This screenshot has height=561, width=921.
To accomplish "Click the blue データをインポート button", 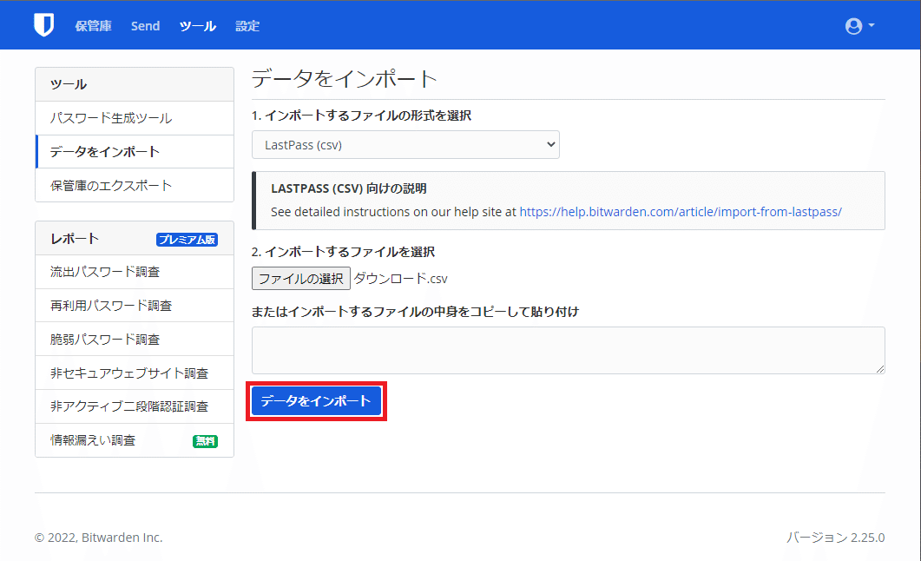I will tap(316, 401).
